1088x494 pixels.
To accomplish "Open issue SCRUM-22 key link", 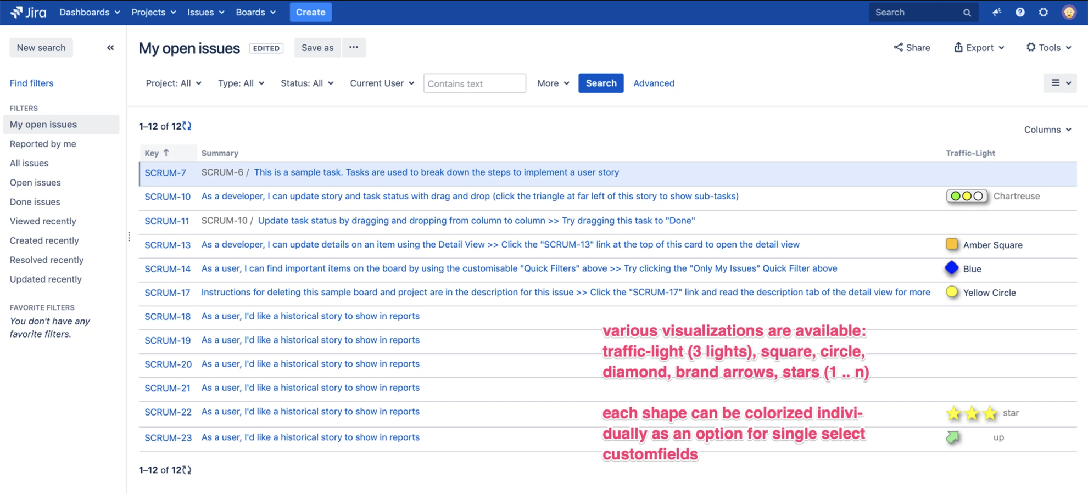I will (168, 412).
